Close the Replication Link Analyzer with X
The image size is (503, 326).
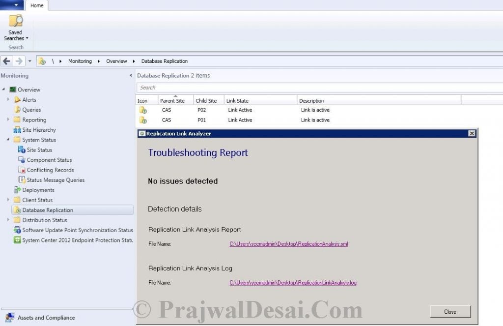(472, 133)
